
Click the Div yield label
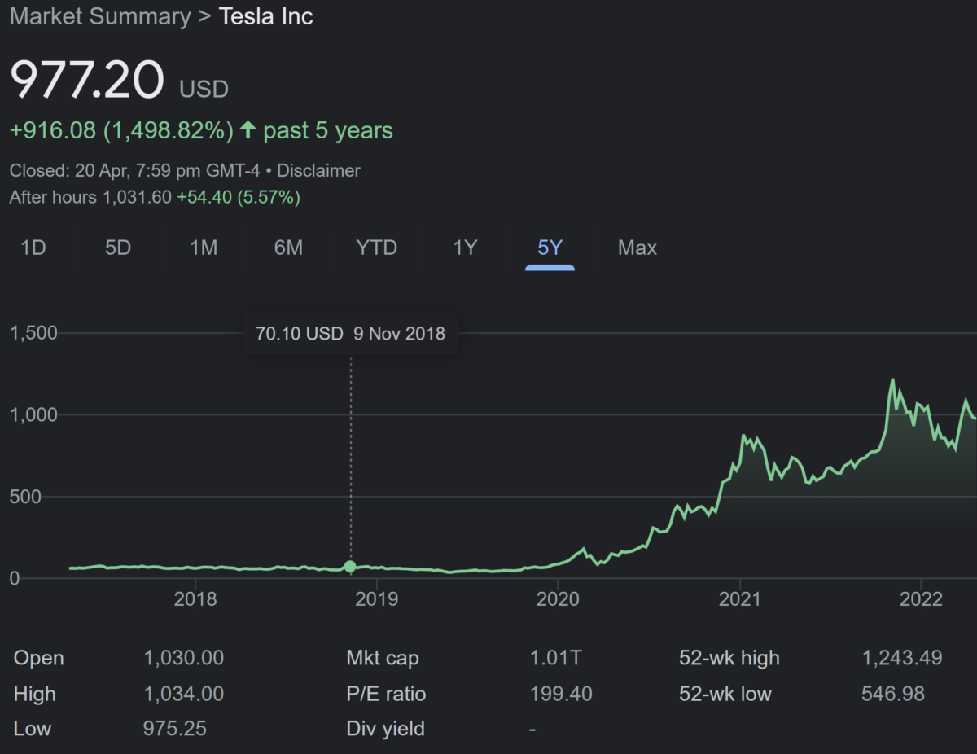386,728
